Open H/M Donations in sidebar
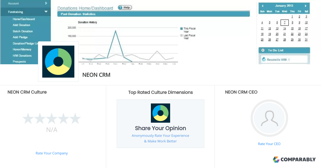 tap(22, 55)
